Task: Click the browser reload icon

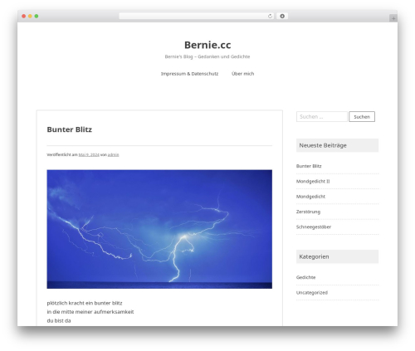Action: click(270, 17)
